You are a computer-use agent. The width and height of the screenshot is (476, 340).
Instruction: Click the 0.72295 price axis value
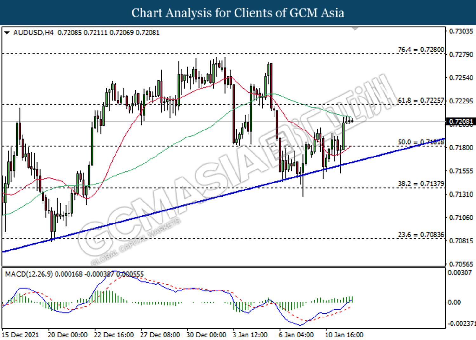point(461,101)
